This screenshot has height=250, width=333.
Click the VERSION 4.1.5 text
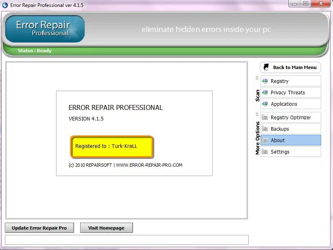point(86,119)
